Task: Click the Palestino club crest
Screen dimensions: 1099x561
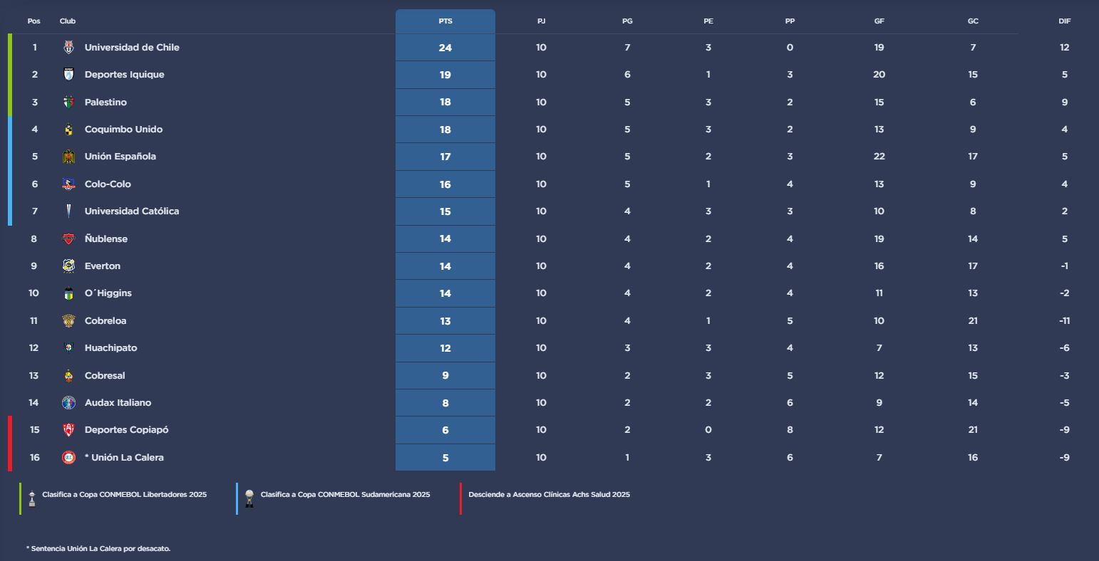Action: point(68,103)
